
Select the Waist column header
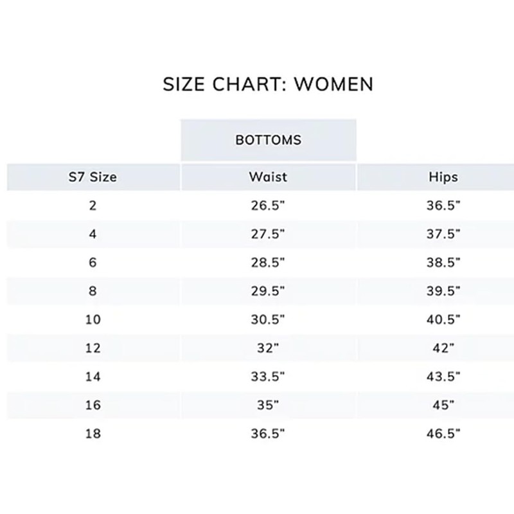[269, 177]
